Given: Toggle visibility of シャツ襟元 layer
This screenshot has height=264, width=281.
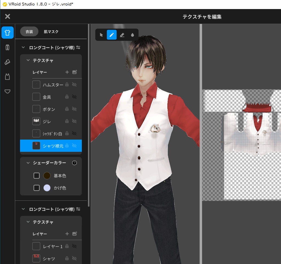Looking at the screenshot, I should coord(74,146).
